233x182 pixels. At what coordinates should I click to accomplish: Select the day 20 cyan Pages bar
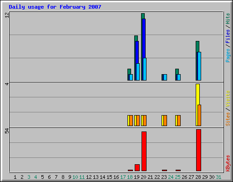(145, 69)
